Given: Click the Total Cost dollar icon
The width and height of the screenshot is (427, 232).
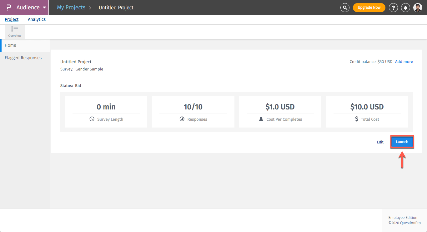Looking at the screenshot, I should [x=357, y=119].
